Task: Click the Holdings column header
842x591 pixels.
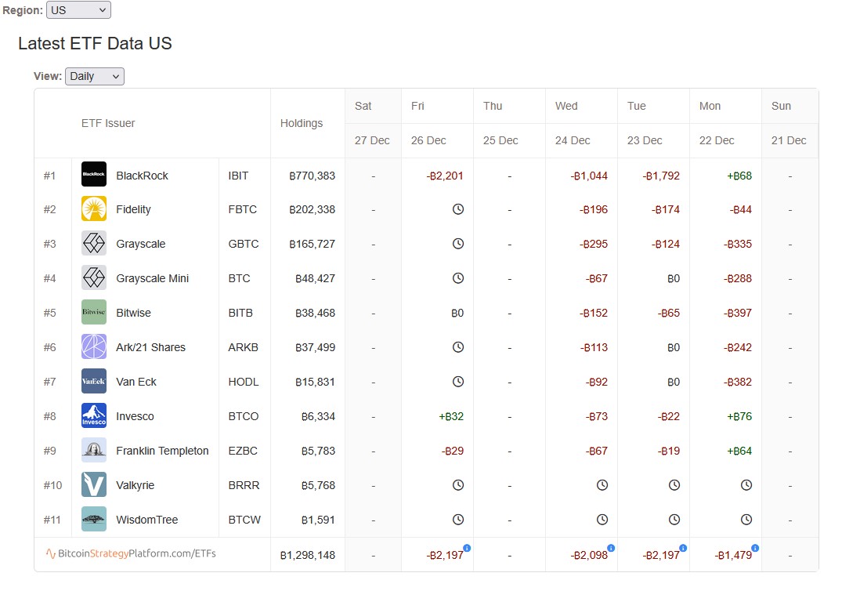Action: pyautogui.click(x=302, y=123)
